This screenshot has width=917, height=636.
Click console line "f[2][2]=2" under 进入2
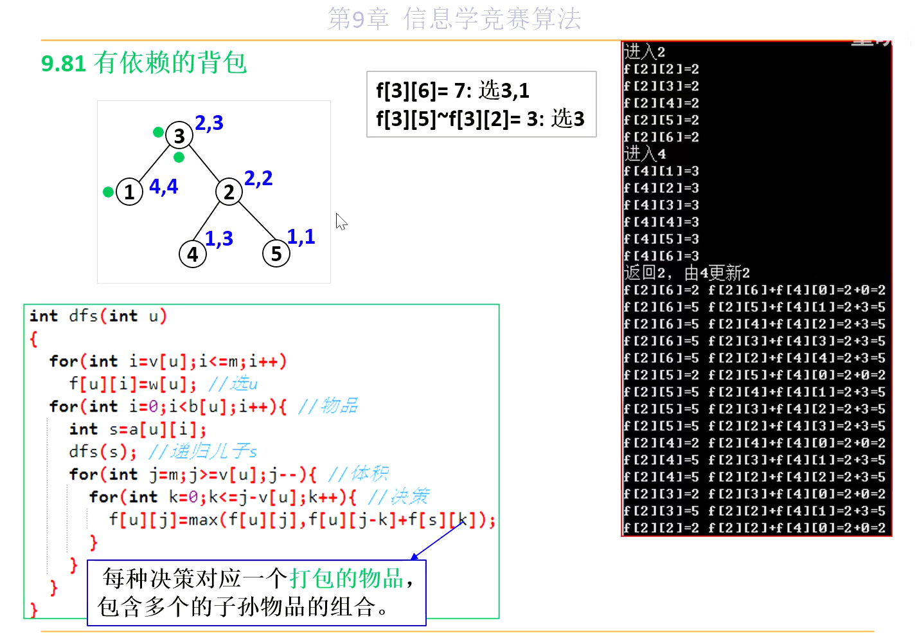point(661,69)
